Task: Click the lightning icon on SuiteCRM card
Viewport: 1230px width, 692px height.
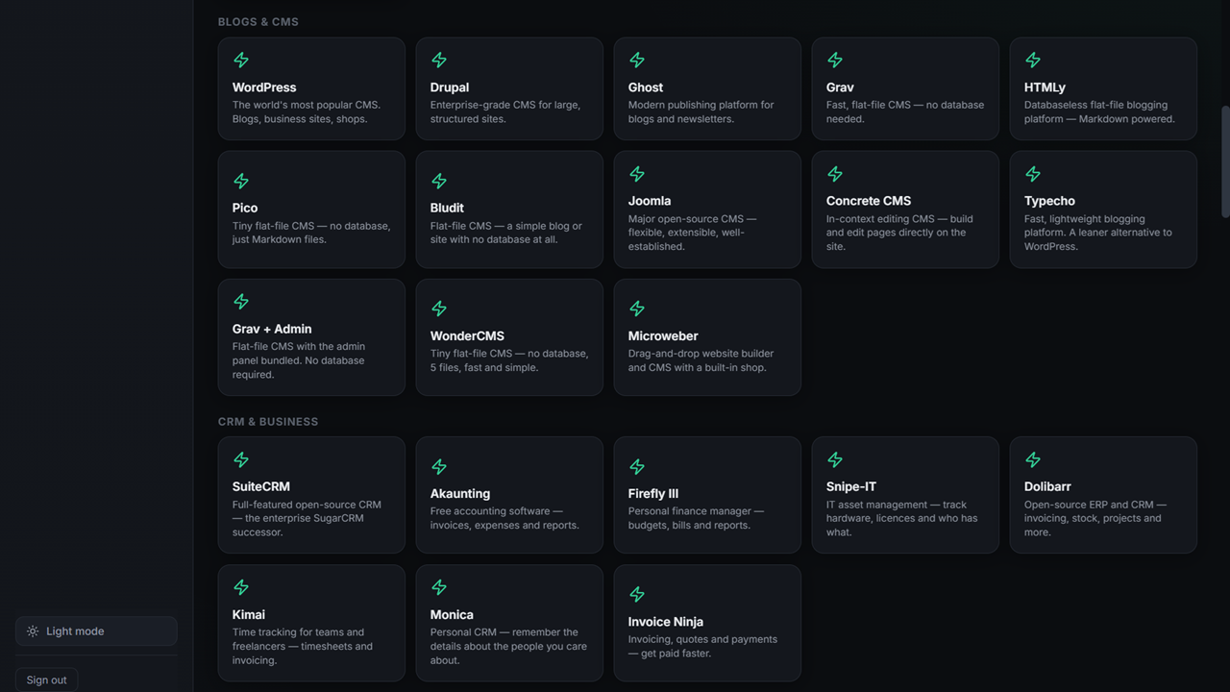Action: pos(241,459)
